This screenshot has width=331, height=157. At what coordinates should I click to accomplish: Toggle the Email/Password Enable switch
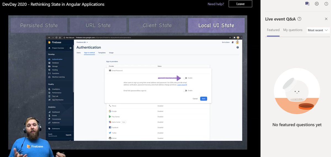click(185, 78)
